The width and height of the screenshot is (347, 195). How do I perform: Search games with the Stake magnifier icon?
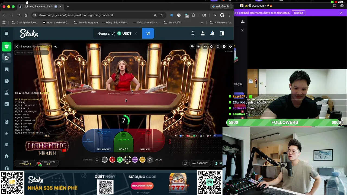coord(193,33)
